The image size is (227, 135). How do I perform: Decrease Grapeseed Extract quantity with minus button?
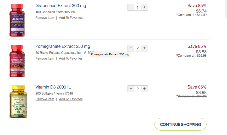click(131, 7)
